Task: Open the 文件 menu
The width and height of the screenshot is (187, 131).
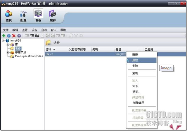Action: pos(6,30)
